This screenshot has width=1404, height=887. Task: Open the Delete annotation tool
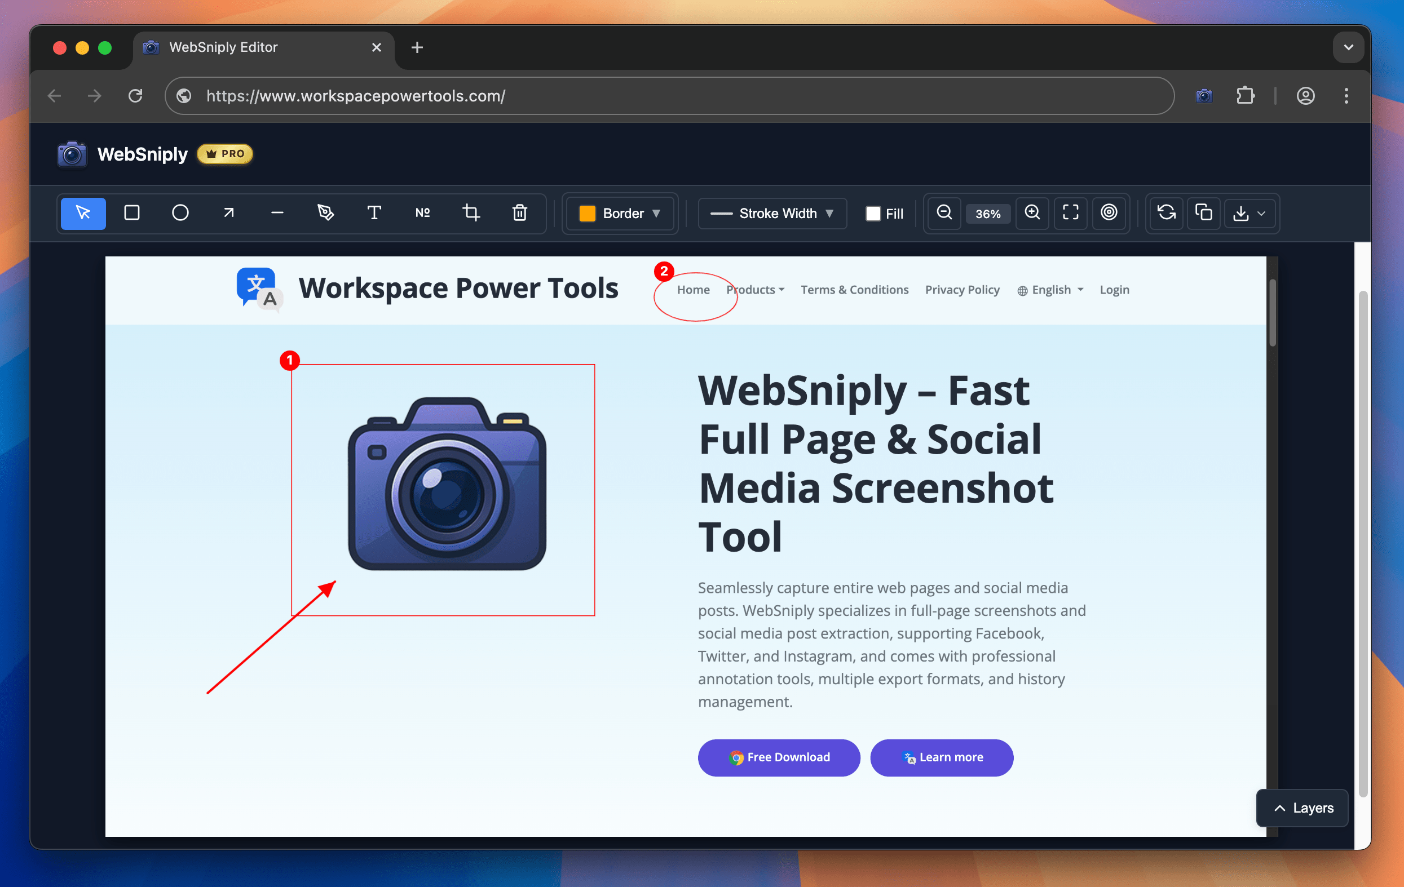coord(519,212)
